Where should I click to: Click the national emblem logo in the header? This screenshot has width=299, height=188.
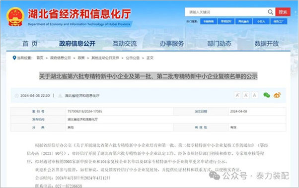click(x=15, y=16)
